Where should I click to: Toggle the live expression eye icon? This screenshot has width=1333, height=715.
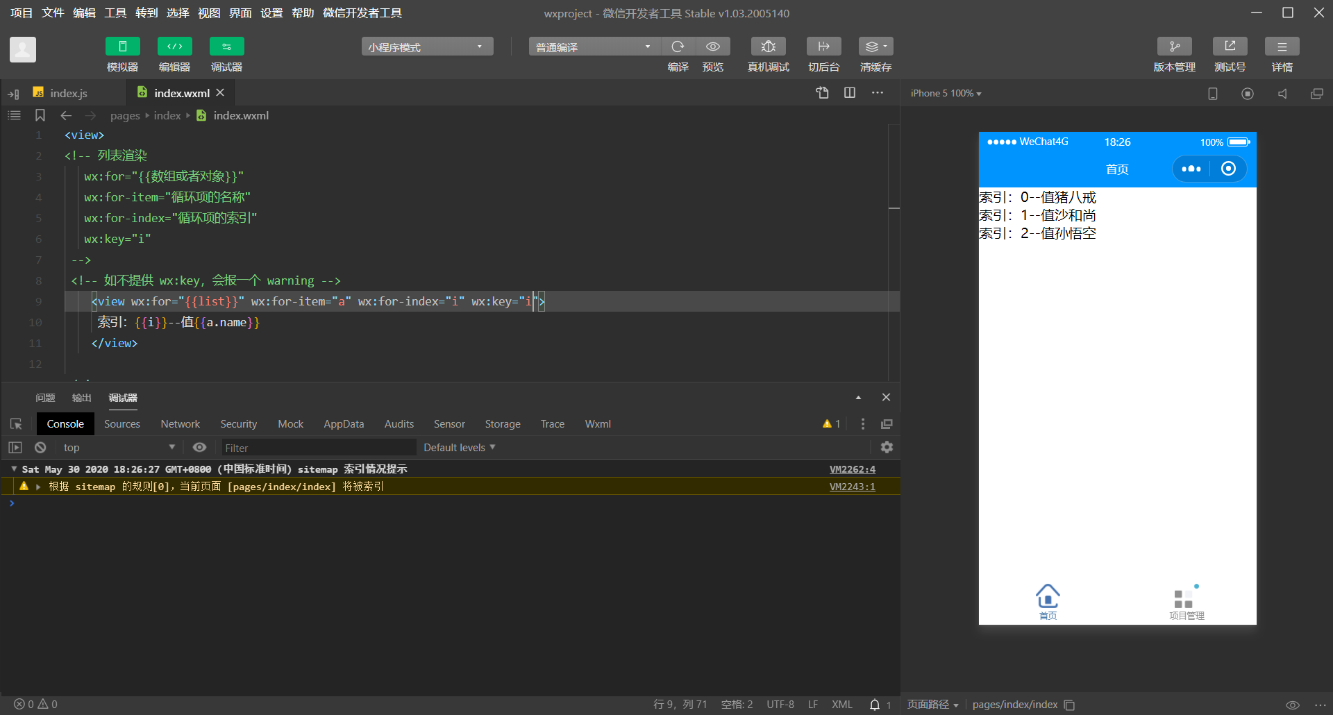tap(199, 448)
